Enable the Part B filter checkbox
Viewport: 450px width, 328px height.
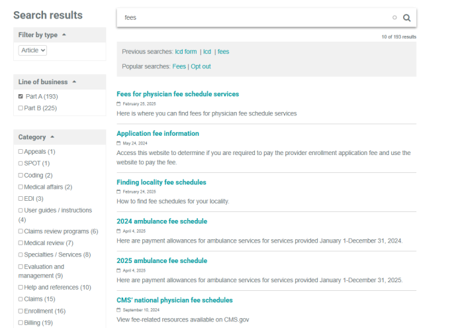21,108
